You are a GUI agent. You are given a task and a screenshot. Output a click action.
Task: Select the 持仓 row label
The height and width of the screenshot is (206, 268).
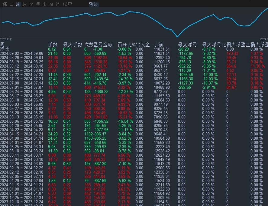pyautogui.click(x=5, y=49)
